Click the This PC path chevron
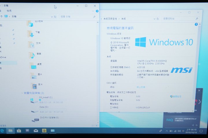 coord(10,17)
